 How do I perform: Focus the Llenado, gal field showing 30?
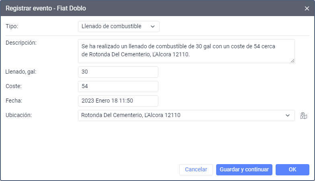pyautogui.click(x=118, y=72)
